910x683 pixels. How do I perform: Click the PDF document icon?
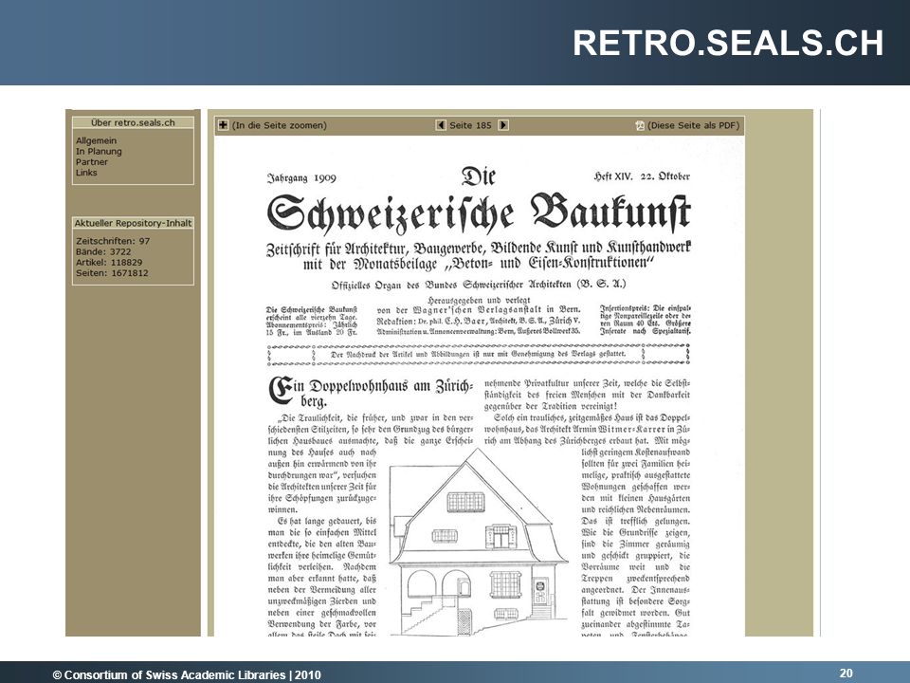[x=640, y=125]
